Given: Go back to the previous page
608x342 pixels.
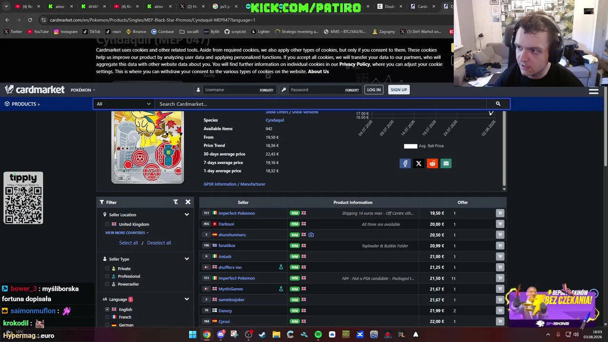Looking at the screenshot, I should pos(7,20).
